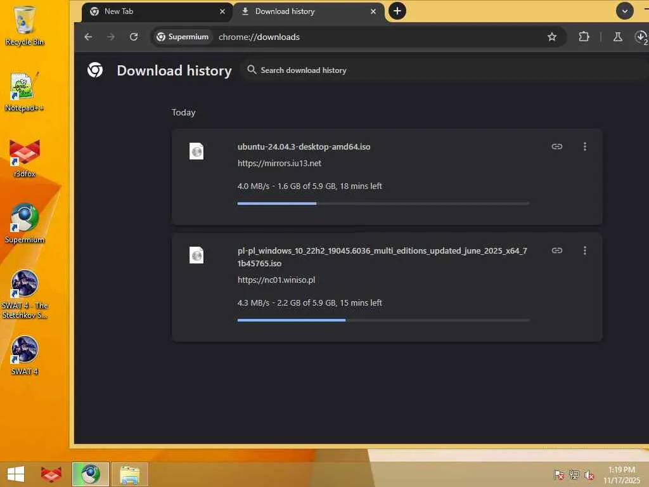Select the Download history tab
Screen dimensions: 649x487
[309, 11]
